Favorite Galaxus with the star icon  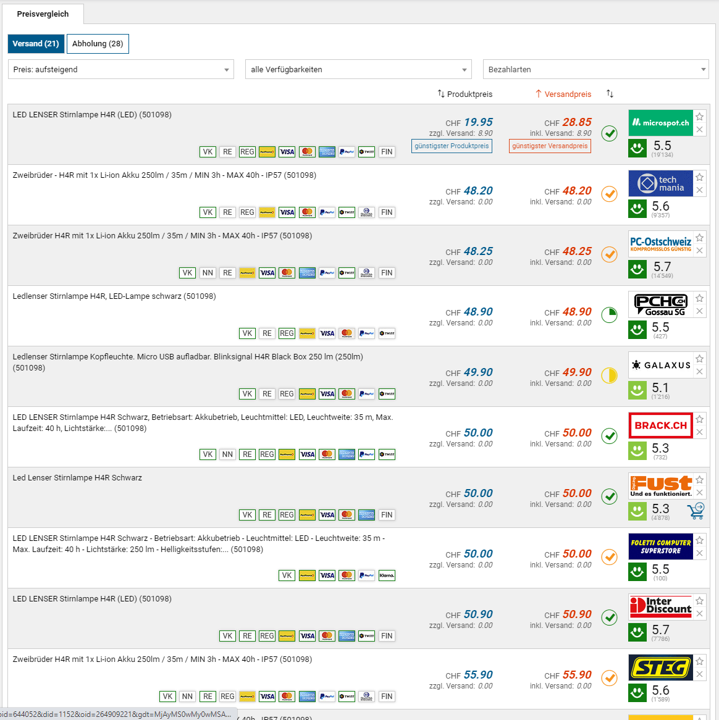tap(699, 359)
